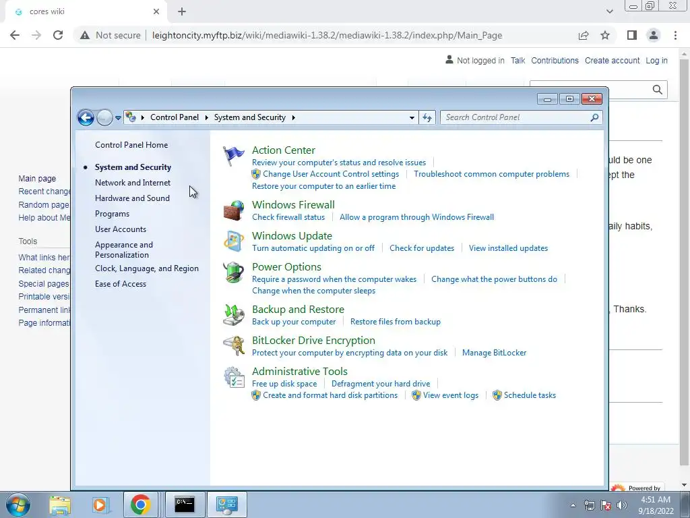Expand the root arrow before Control Panel
Image resolution: width=690 pixels, height=518 pixels.
[x=143, y=117]
